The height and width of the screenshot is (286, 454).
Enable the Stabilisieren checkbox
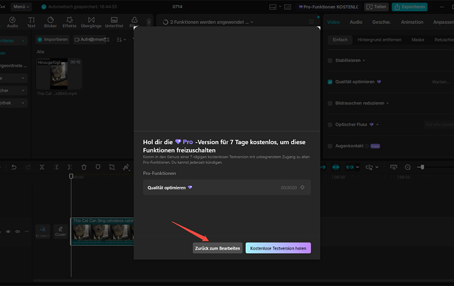(x=329, y=60)
